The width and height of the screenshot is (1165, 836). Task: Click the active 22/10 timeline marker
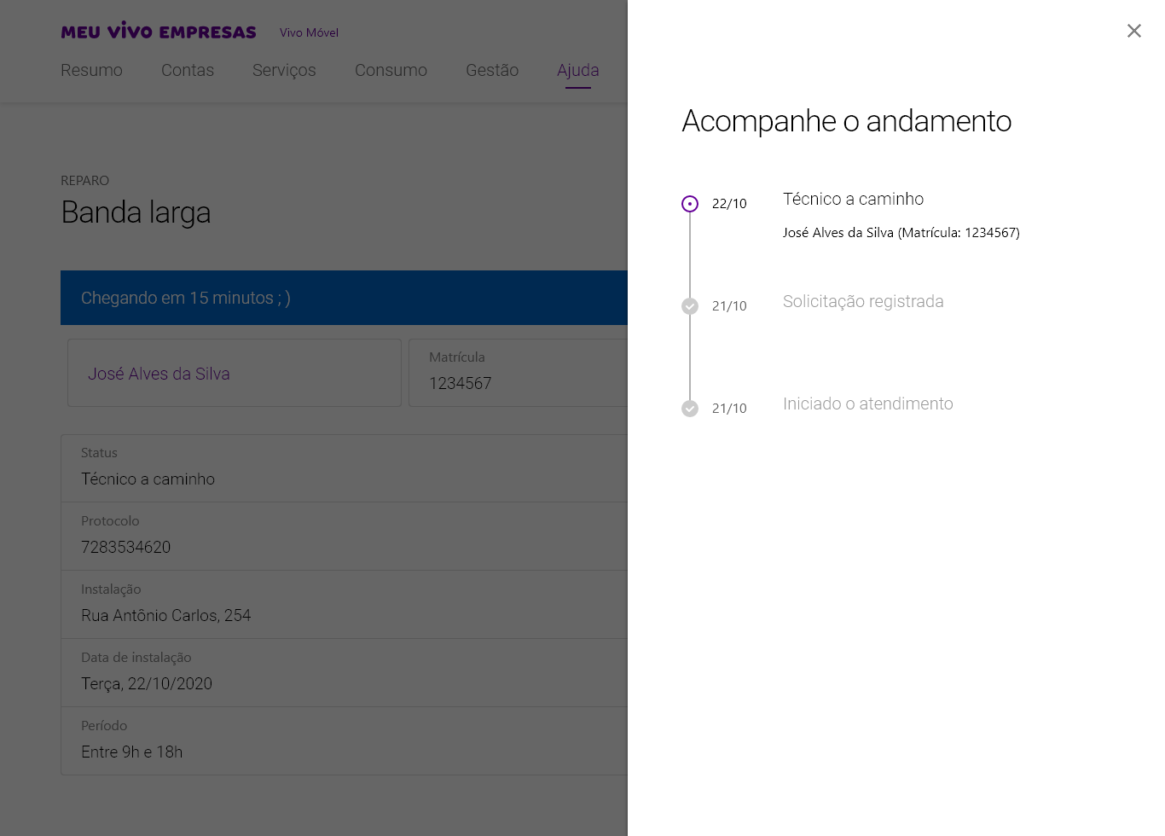pos(690,204)
